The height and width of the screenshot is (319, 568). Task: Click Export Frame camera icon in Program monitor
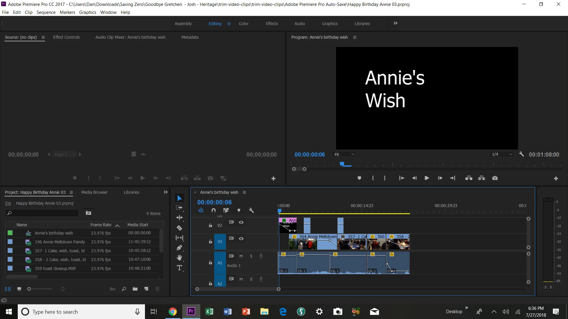(x=495, y=178)
